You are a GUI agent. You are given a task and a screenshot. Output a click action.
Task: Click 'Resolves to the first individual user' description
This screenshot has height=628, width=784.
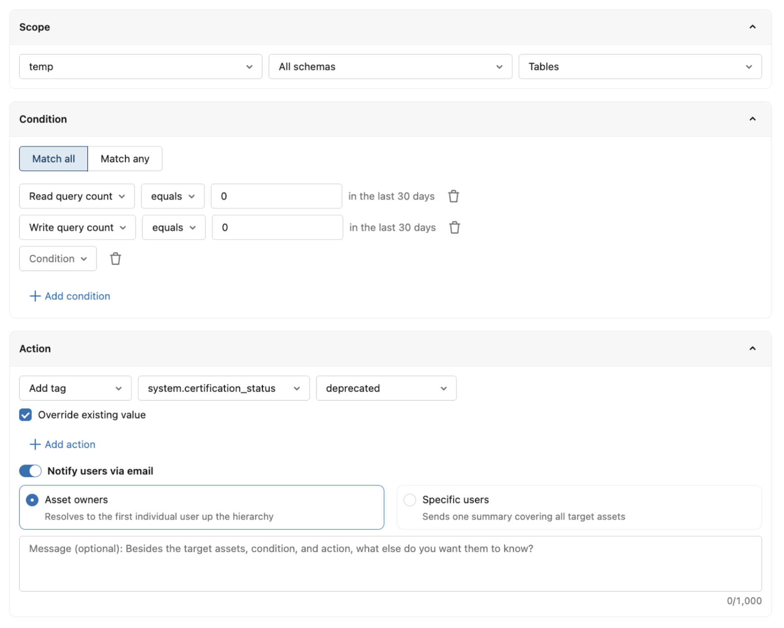pyautogui.click(x=159, y=516)
